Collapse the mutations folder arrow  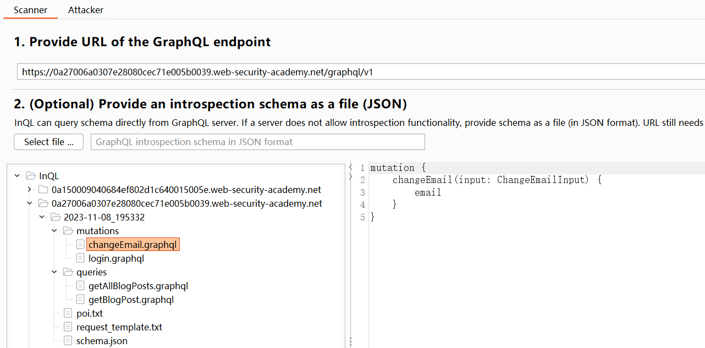click(54, 231)
